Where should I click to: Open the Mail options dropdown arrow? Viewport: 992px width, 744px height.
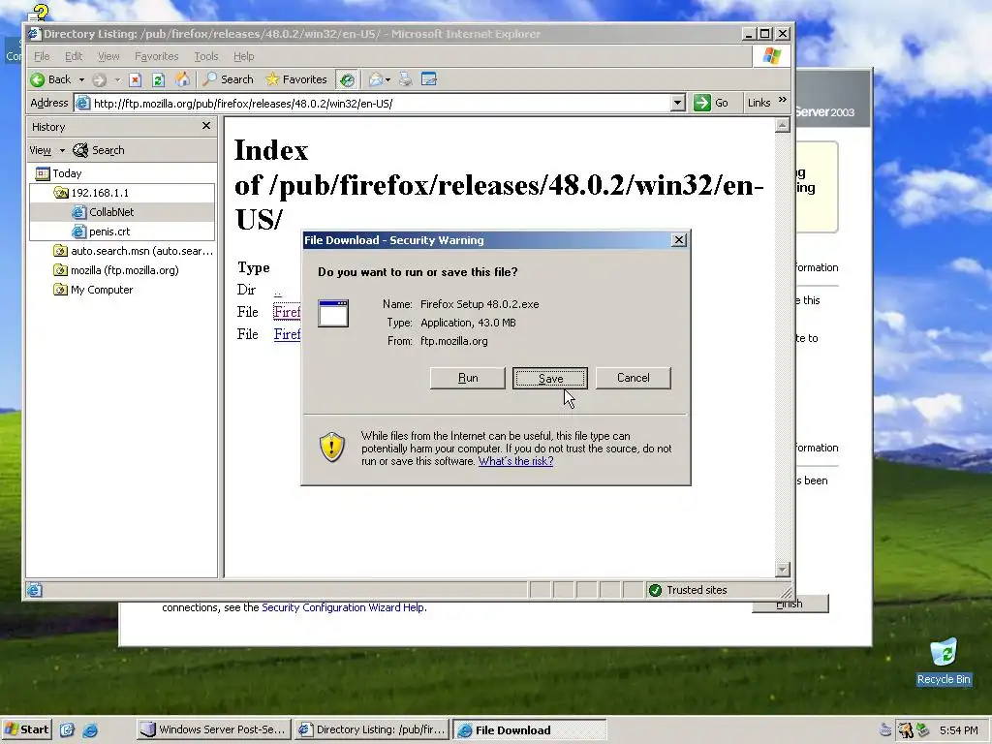387,79
